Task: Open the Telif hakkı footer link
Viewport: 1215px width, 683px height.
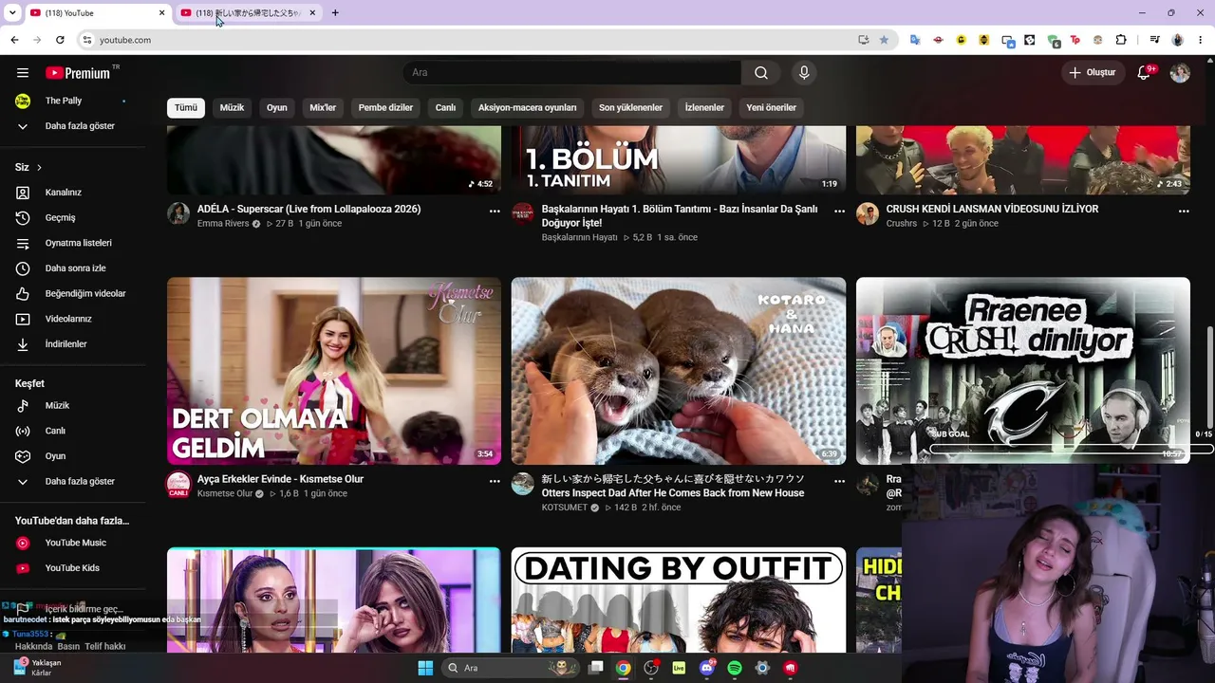Action: (105, 646)
